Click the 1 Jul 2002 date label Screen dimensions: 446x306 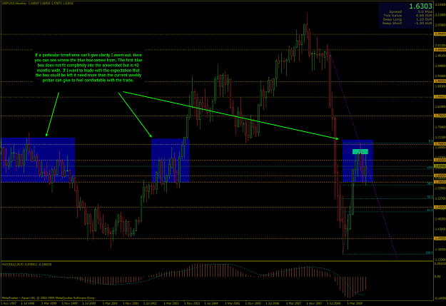pos(150,303)
